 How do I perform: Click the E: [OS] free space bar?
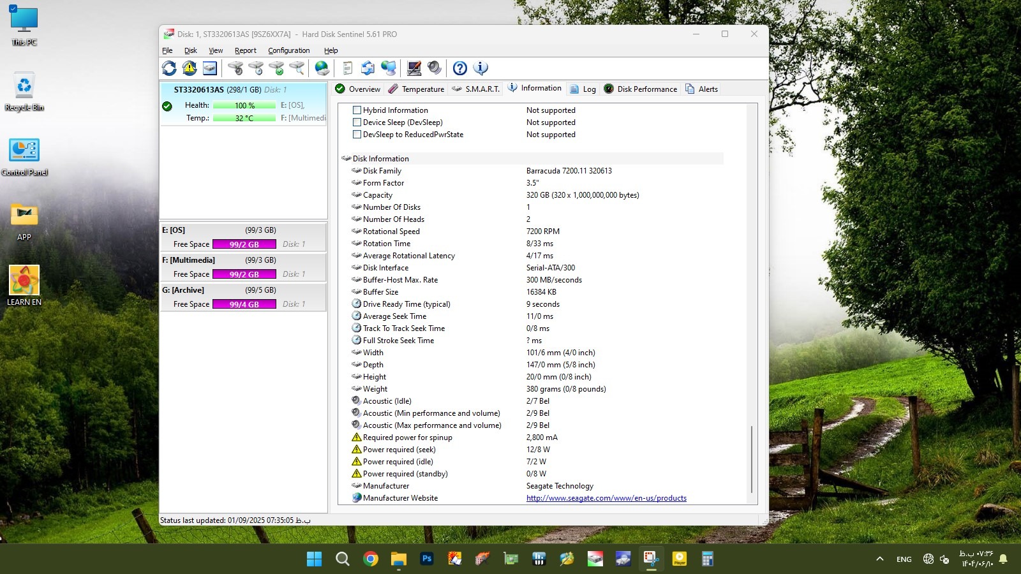[x=244, y=244]
